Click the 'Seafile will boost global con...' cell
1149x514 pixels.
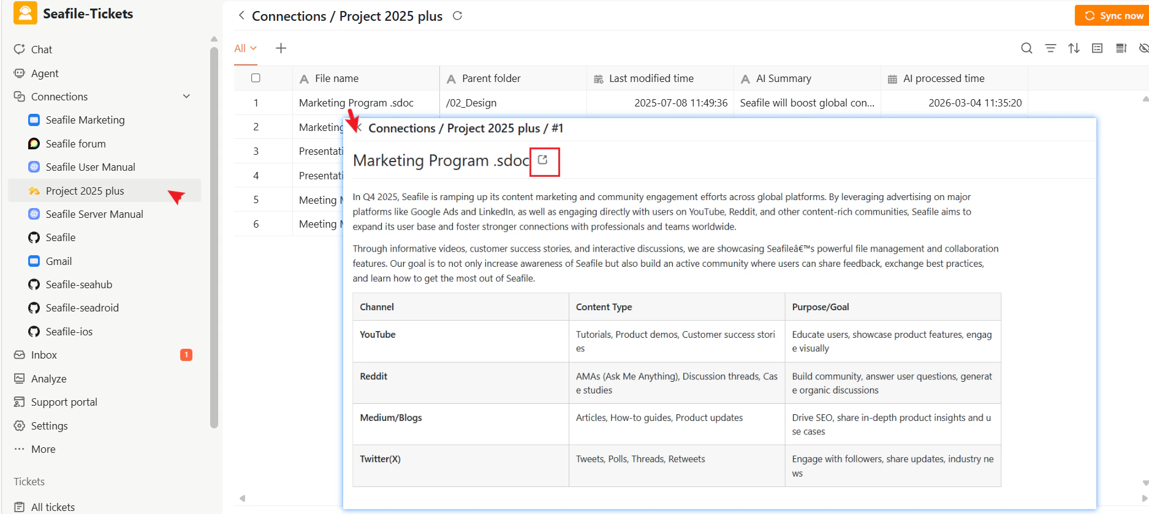(x=807, y=103)
